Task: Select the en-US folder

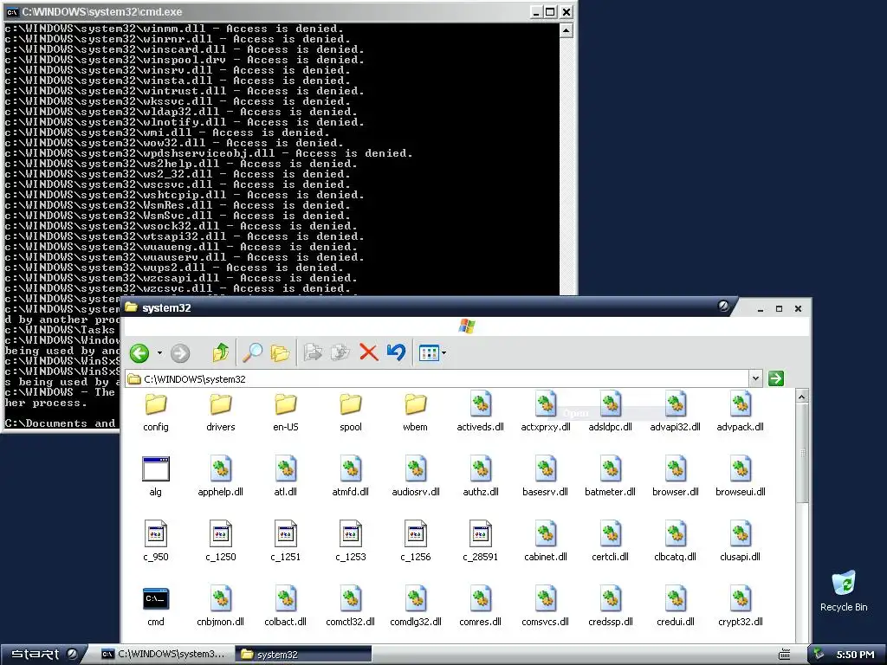Action: (286, 412)
